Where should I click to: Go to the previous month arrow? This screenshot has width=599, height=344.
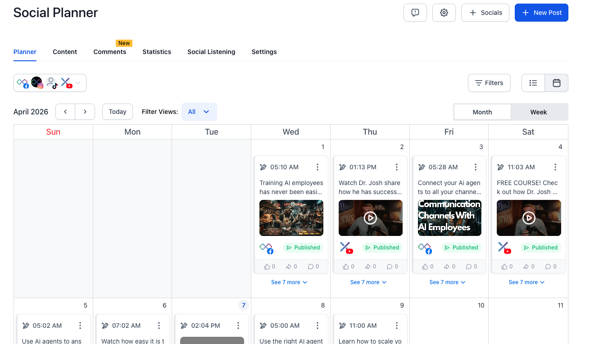point(65,112)
